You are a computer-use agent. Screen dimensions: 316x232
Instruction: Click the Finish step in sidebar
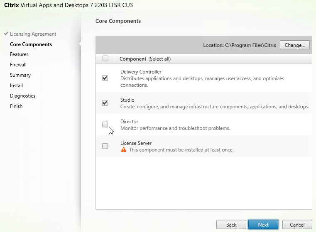[16, 106]
